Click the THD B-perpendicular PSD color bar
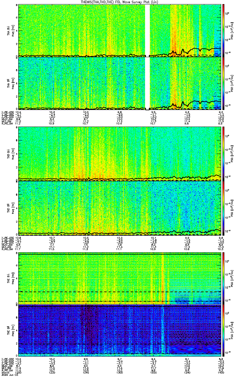Viewport: 236px width, 377px height. coord(224,154)
